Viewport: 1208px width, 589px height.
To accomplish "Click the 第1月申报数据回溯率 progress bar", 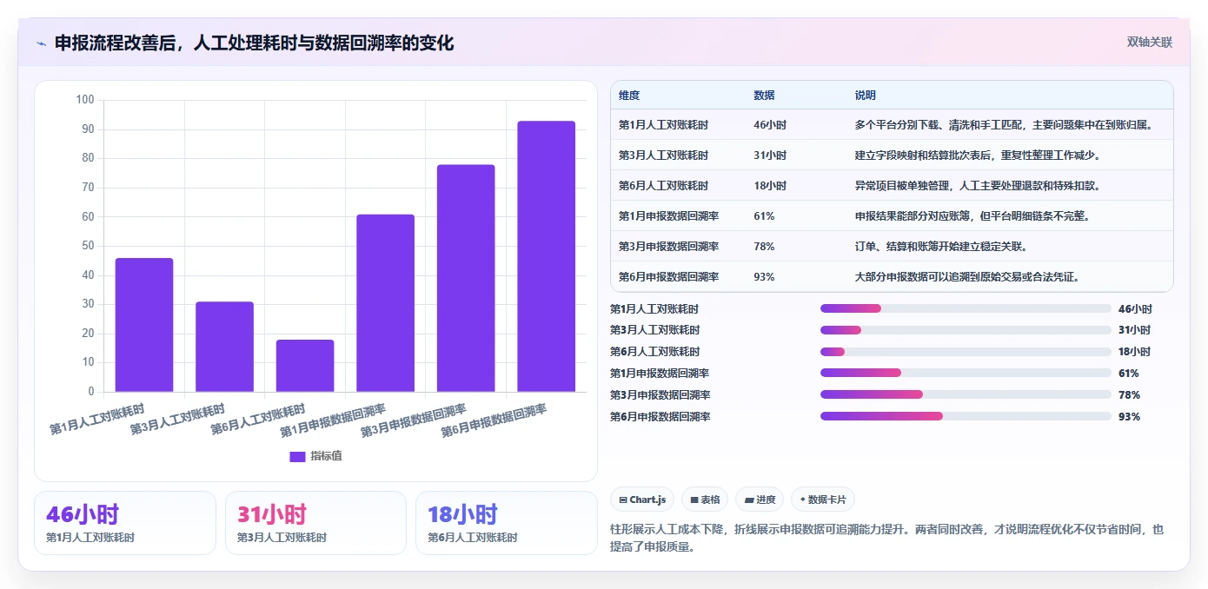I will pyautogui.click(x=966, y=373).
